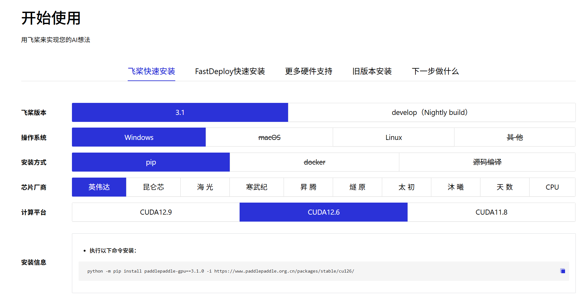Click the pip install command text

221,271
